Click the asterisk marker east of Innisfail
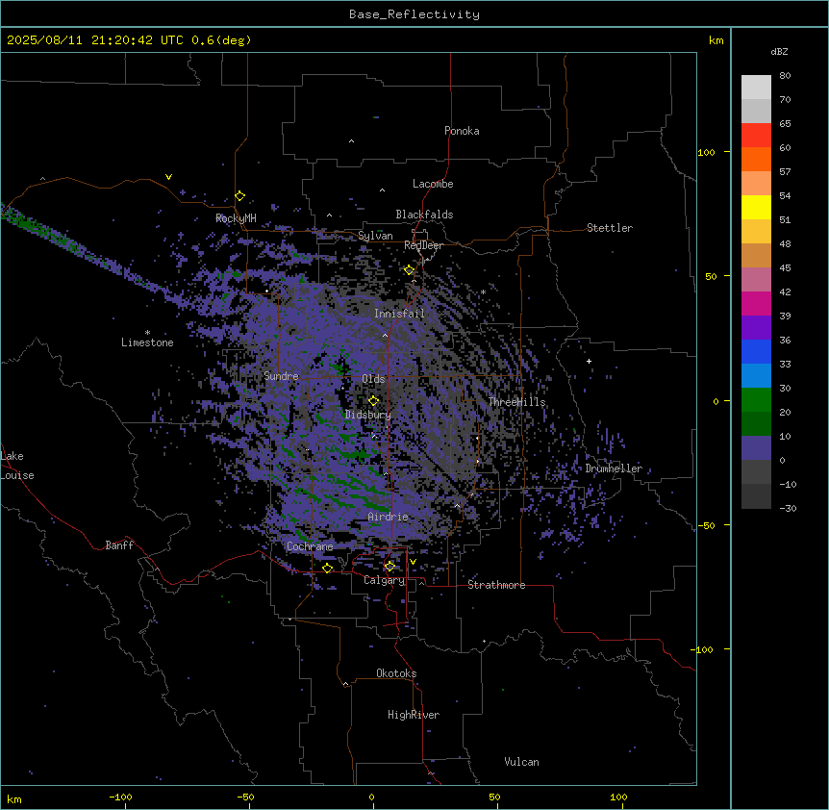The image size is (829, 810). (x=483, y=292)
